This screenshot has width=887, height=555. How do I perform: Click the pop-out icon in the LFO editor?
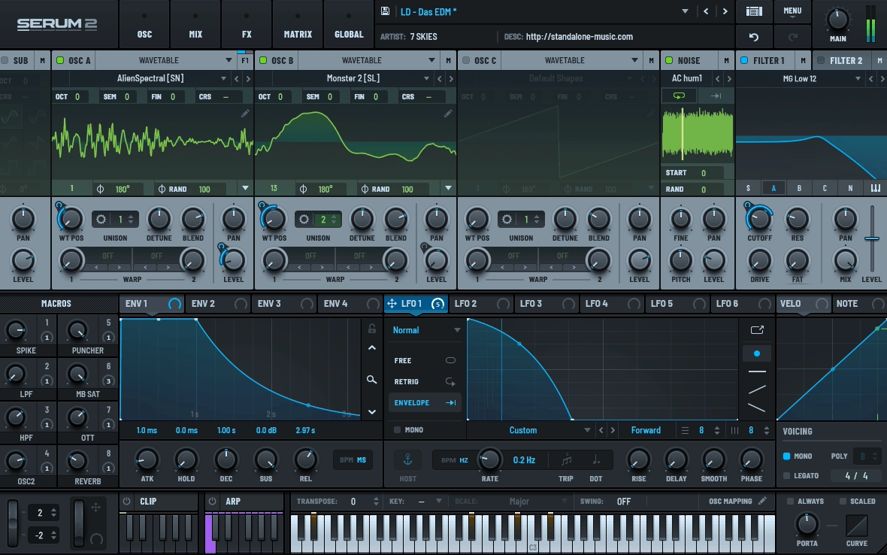pos(758,329)
